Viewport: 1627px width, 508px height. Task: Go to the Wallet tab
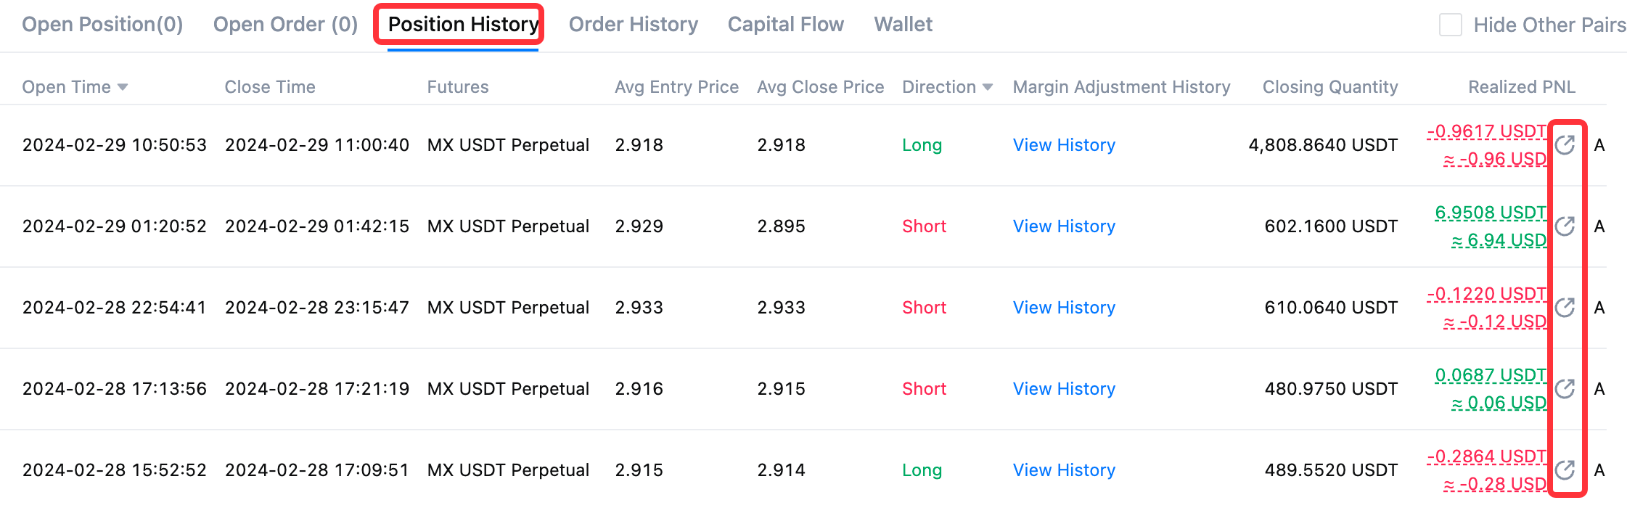coord(903,25)
